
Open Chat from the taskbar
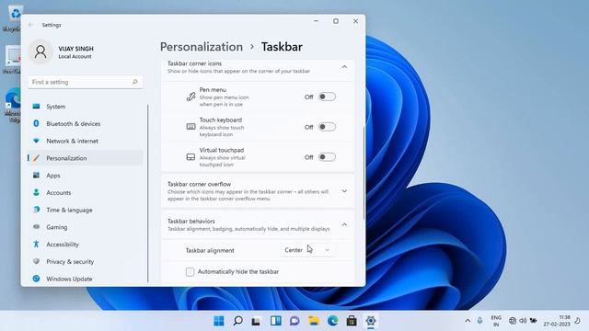tap(294, 321)
